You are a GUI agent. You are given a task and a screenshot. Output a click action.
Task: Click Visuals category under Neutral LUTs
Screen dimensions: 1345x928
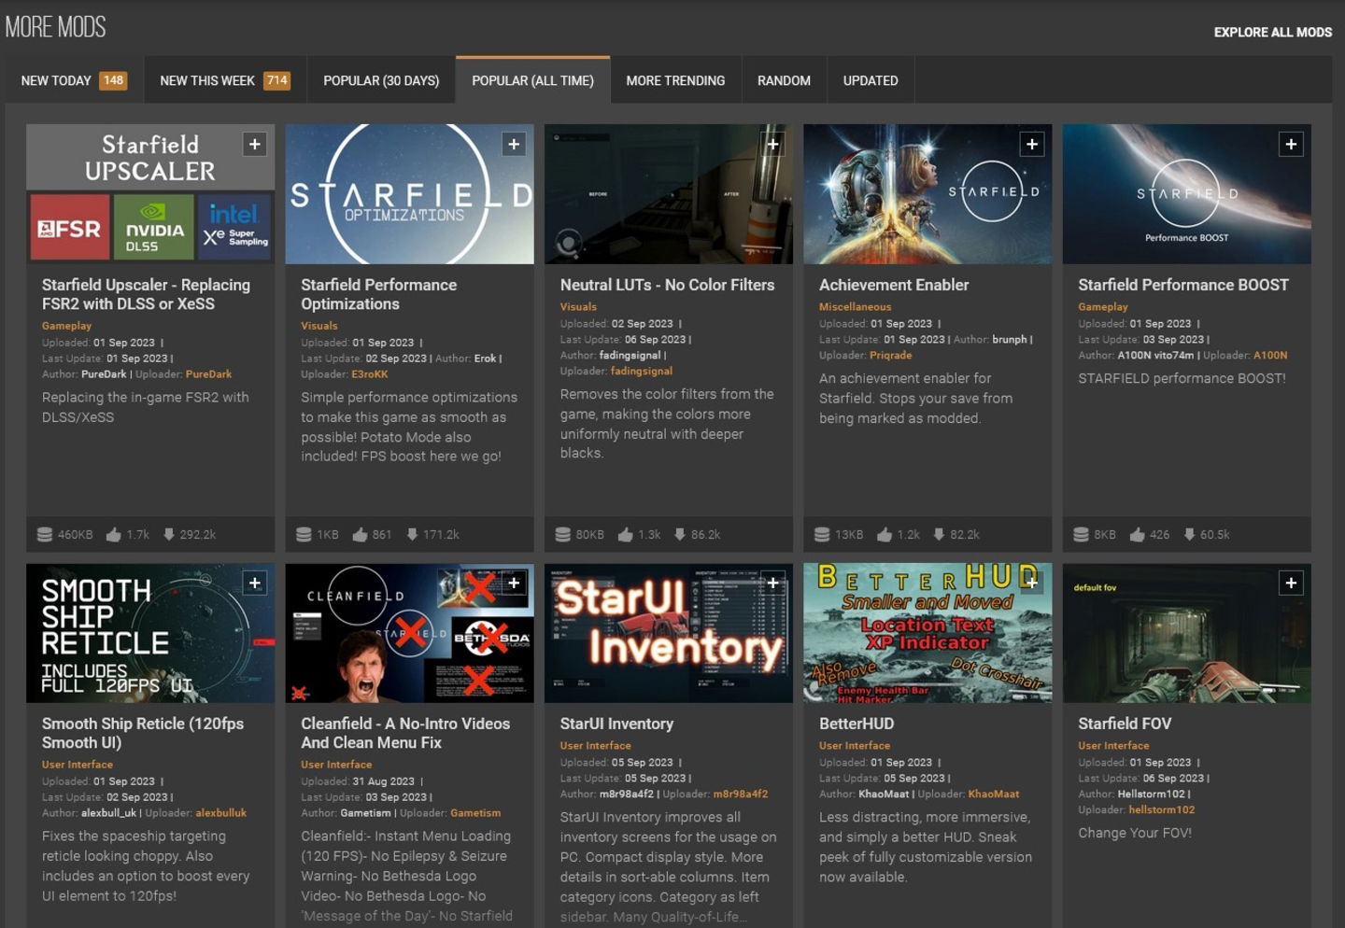click(578, 306)
